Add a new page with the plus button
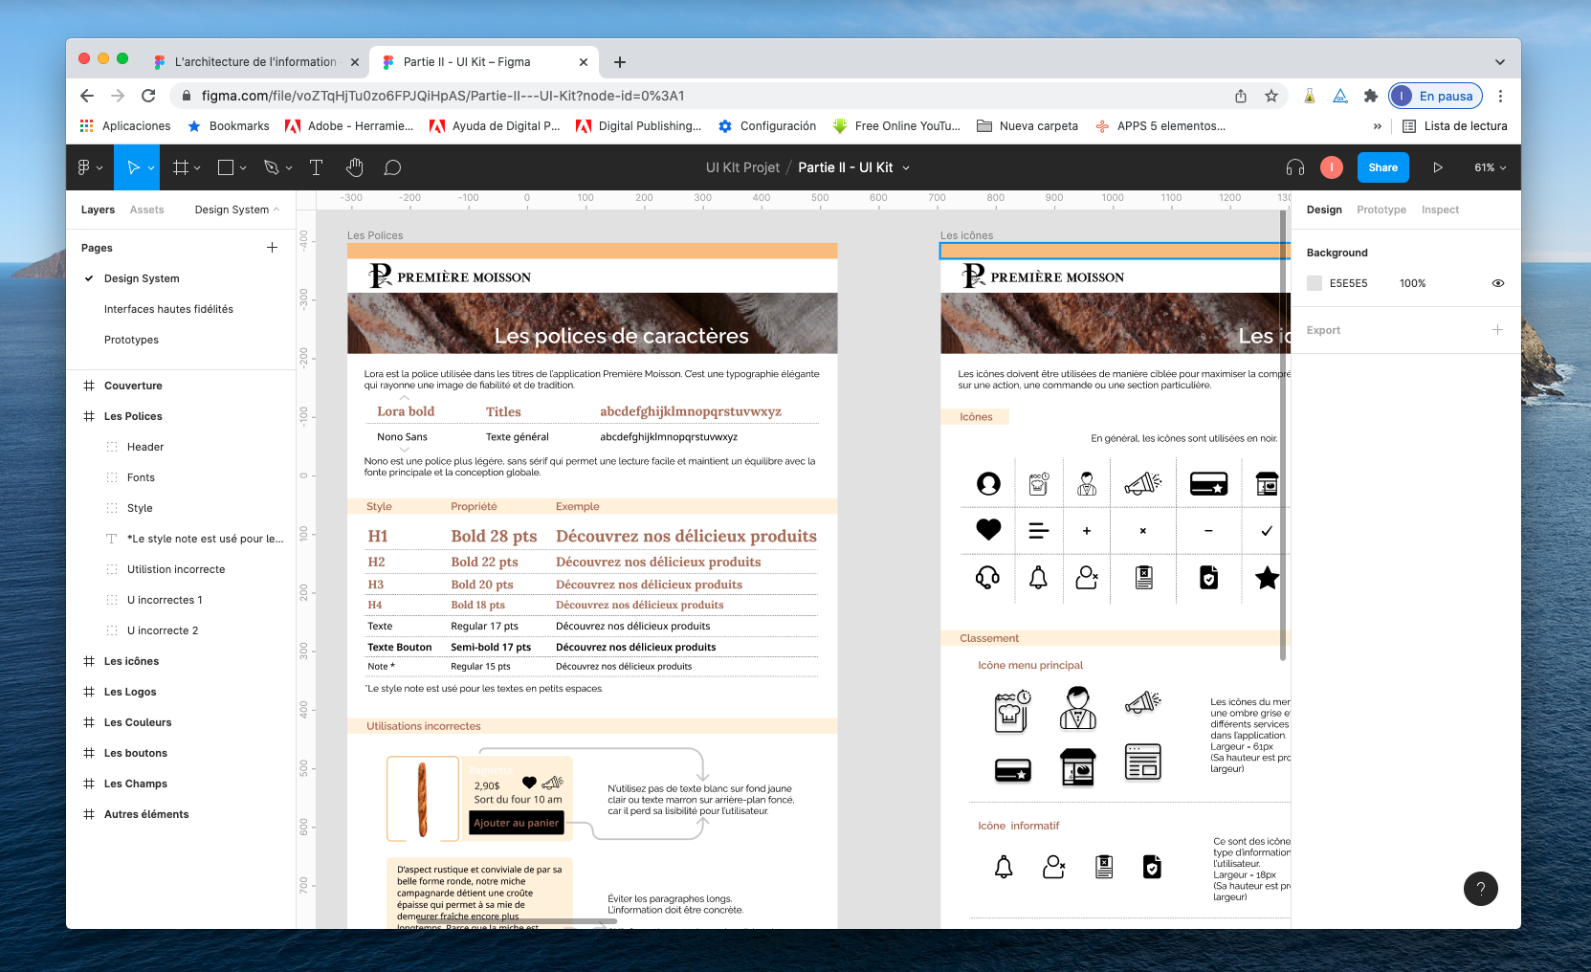 coord(272,247)
